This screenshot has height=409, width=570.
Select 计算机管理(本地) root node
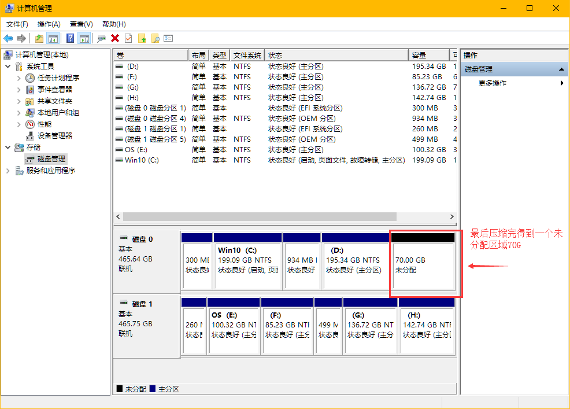(42, 55)
